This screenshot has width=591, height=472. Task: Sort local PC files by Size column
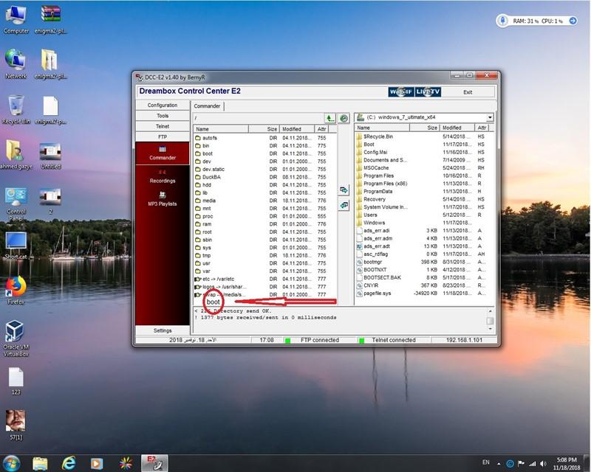pyautogui.click(x=424, y=128)
